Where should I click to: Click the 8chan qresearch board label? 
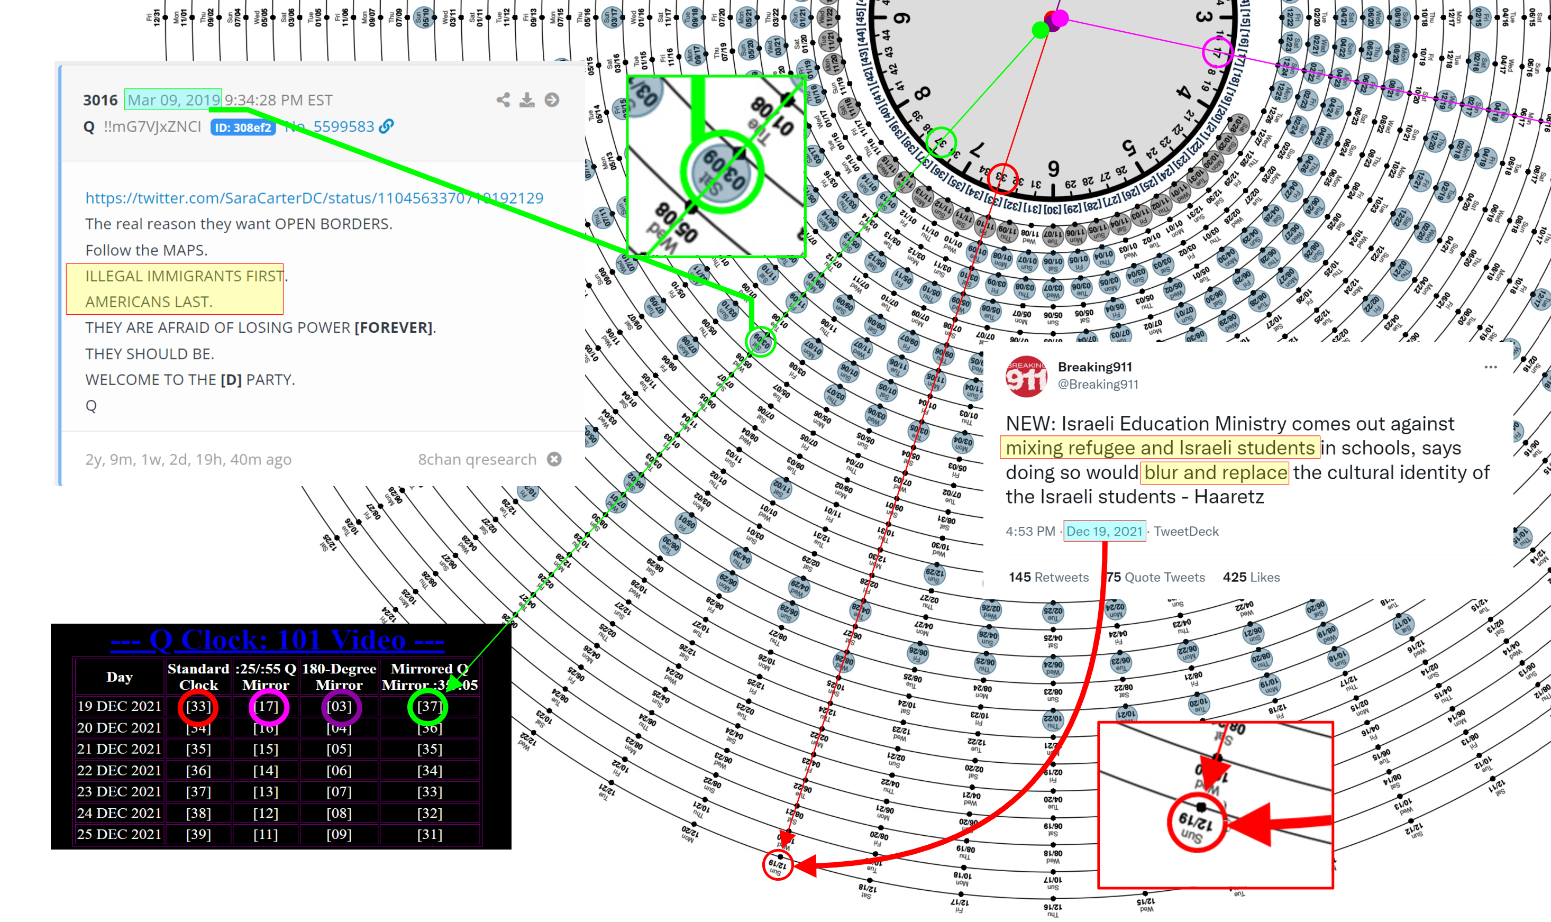point(477,459)
